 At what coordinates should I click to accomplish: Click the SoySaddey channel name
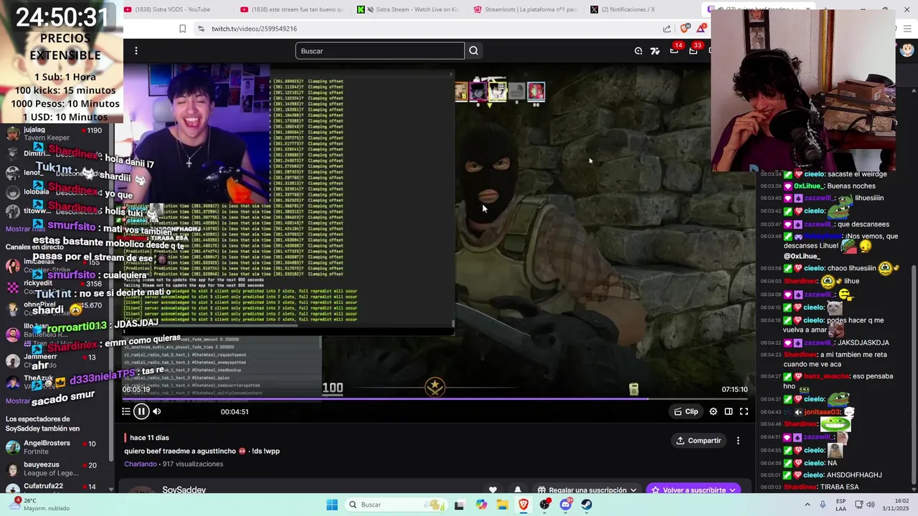(x=184, y=490)
